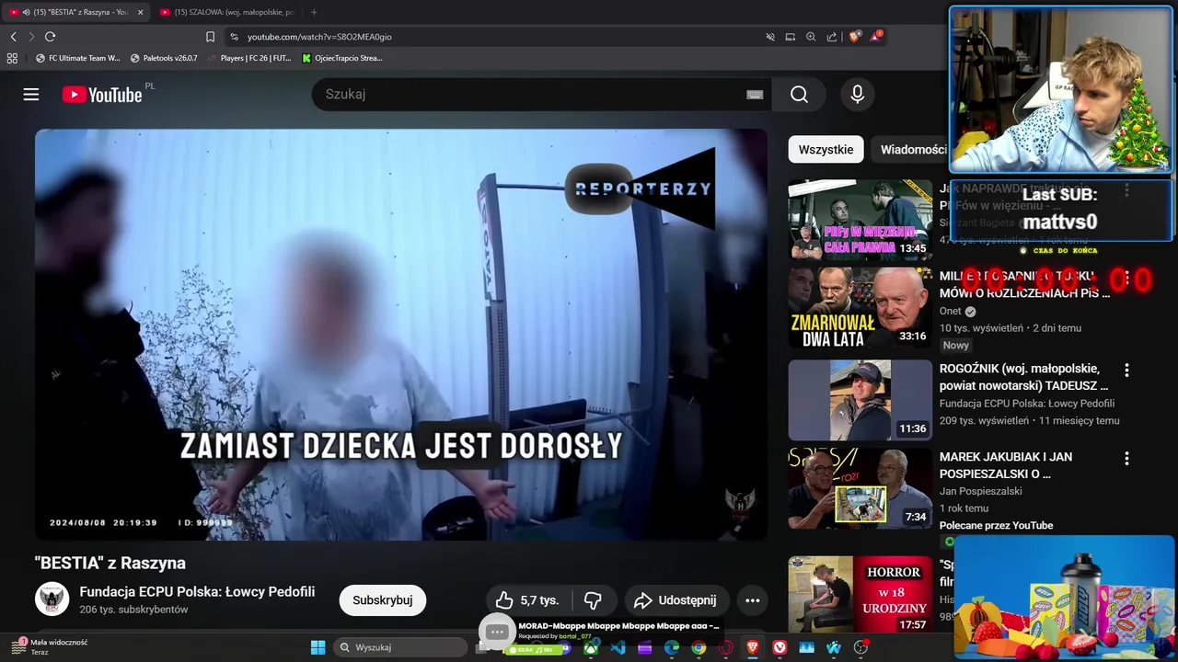Open the Onet channel name

click(x=951, y=312)
